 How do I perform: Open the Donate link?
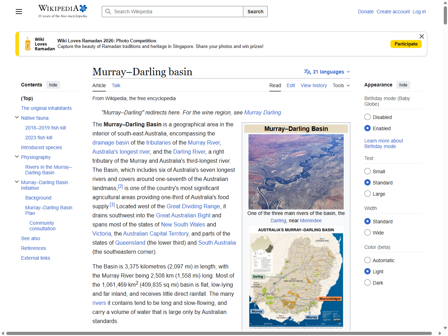pos(366,12)
